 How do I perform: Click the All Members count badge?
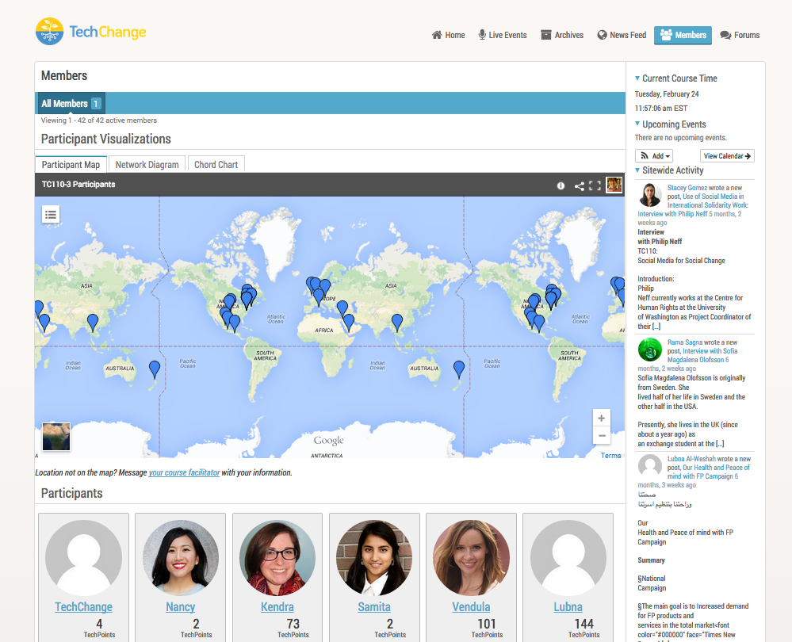[x=96, y=104]
